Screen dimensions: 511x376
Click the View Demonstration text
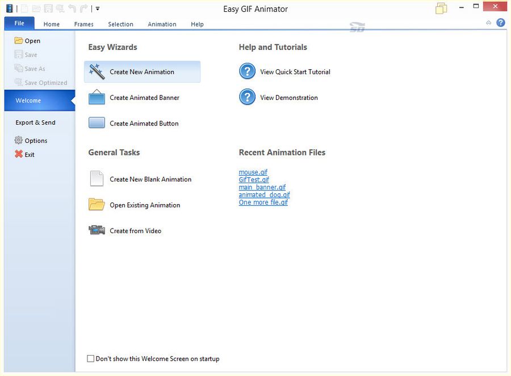coord(289,98)
